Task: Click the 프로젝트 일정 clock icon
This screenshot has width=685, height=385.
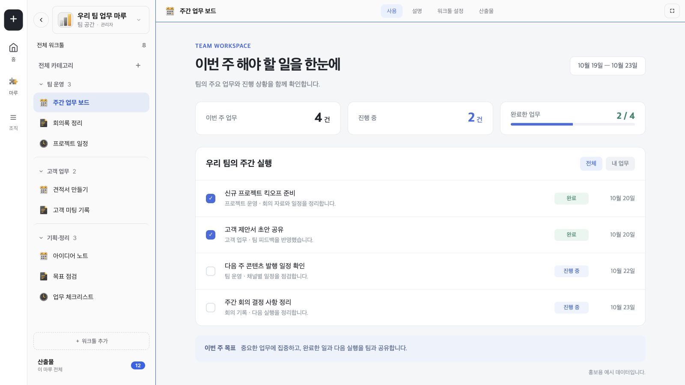Action: tap(44, 144)
